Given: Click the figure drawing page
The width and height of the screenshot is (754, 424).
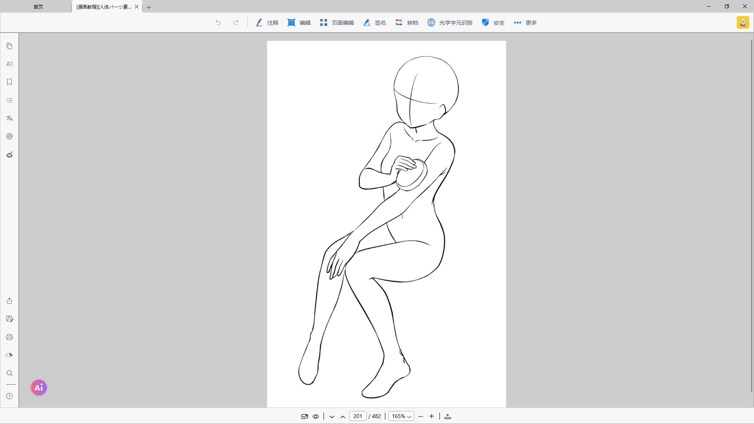Looking at the screenshot, I should click(386, 224).
